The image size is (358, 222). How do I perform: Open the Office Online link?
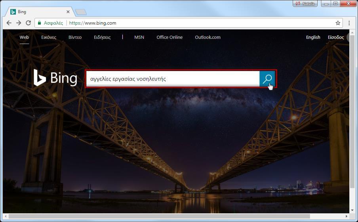(x=169, y=37)
